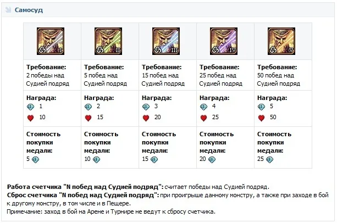
Task: Click the heart icon beside reward 20
Action: pos(146,118)
